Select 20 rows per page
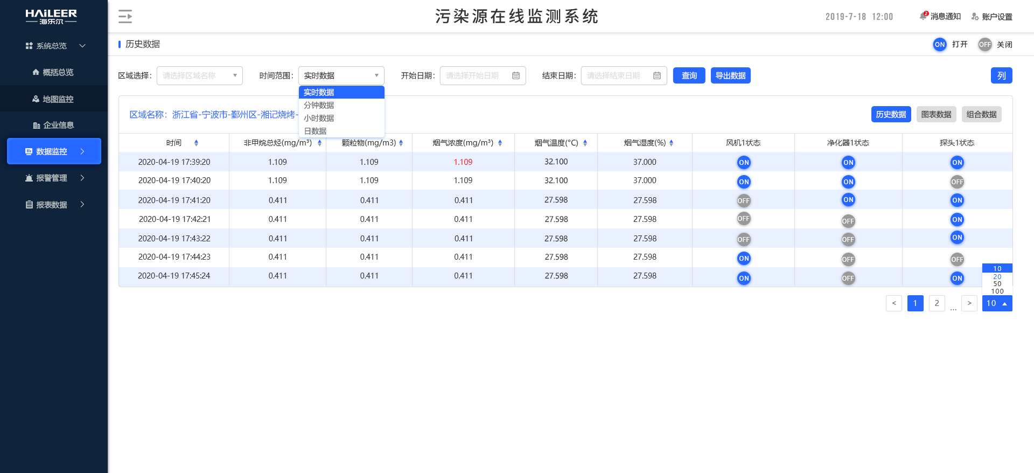Viewport: 1034px width, 473px height. [997, 276]
